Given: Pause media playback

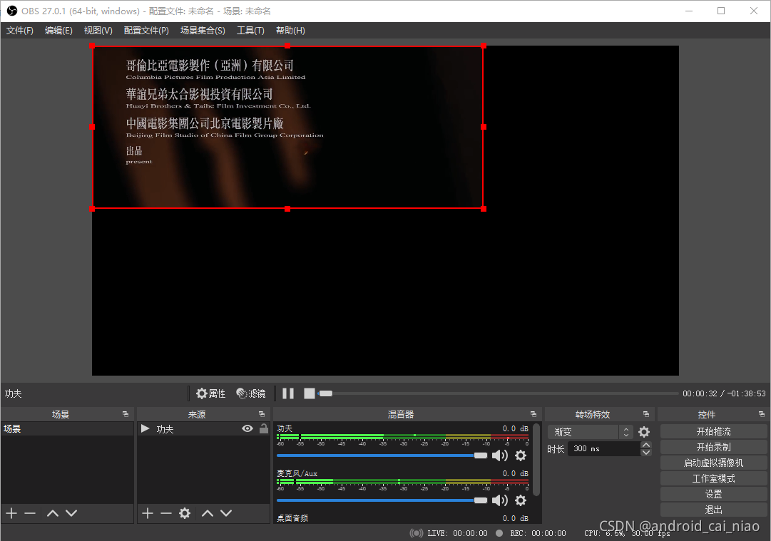Looking at the screenshot, I should [x=288, y=393].
